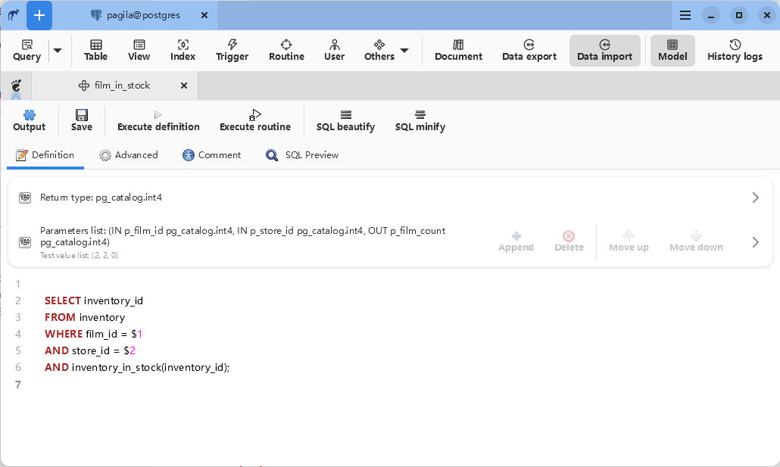
Task: Open the Data export tool
Action: click(529, 51)
